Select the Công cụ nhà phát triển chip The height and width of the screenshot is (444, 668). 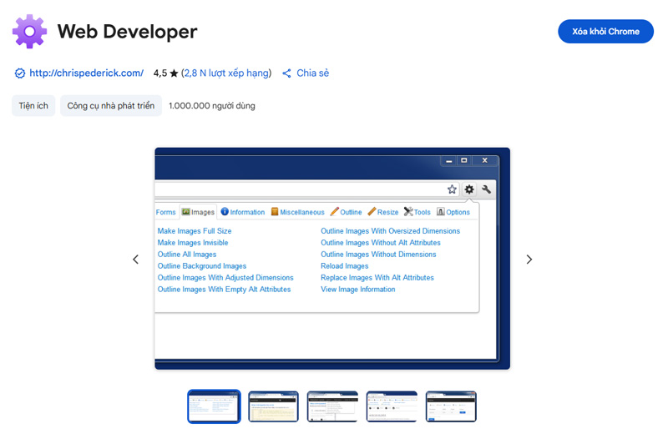[x=111, y=105]
